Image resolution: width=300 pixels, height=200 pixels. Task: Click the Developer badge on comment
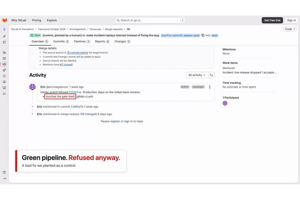click(x=198, y=87)
